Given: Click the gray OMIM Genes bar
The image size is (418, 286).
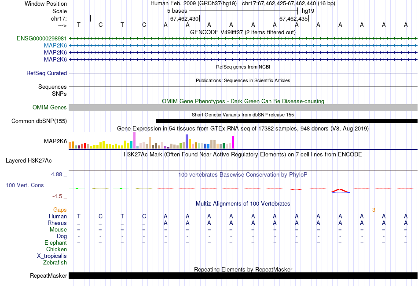Looking at the screenshot, I should (243, 107).
